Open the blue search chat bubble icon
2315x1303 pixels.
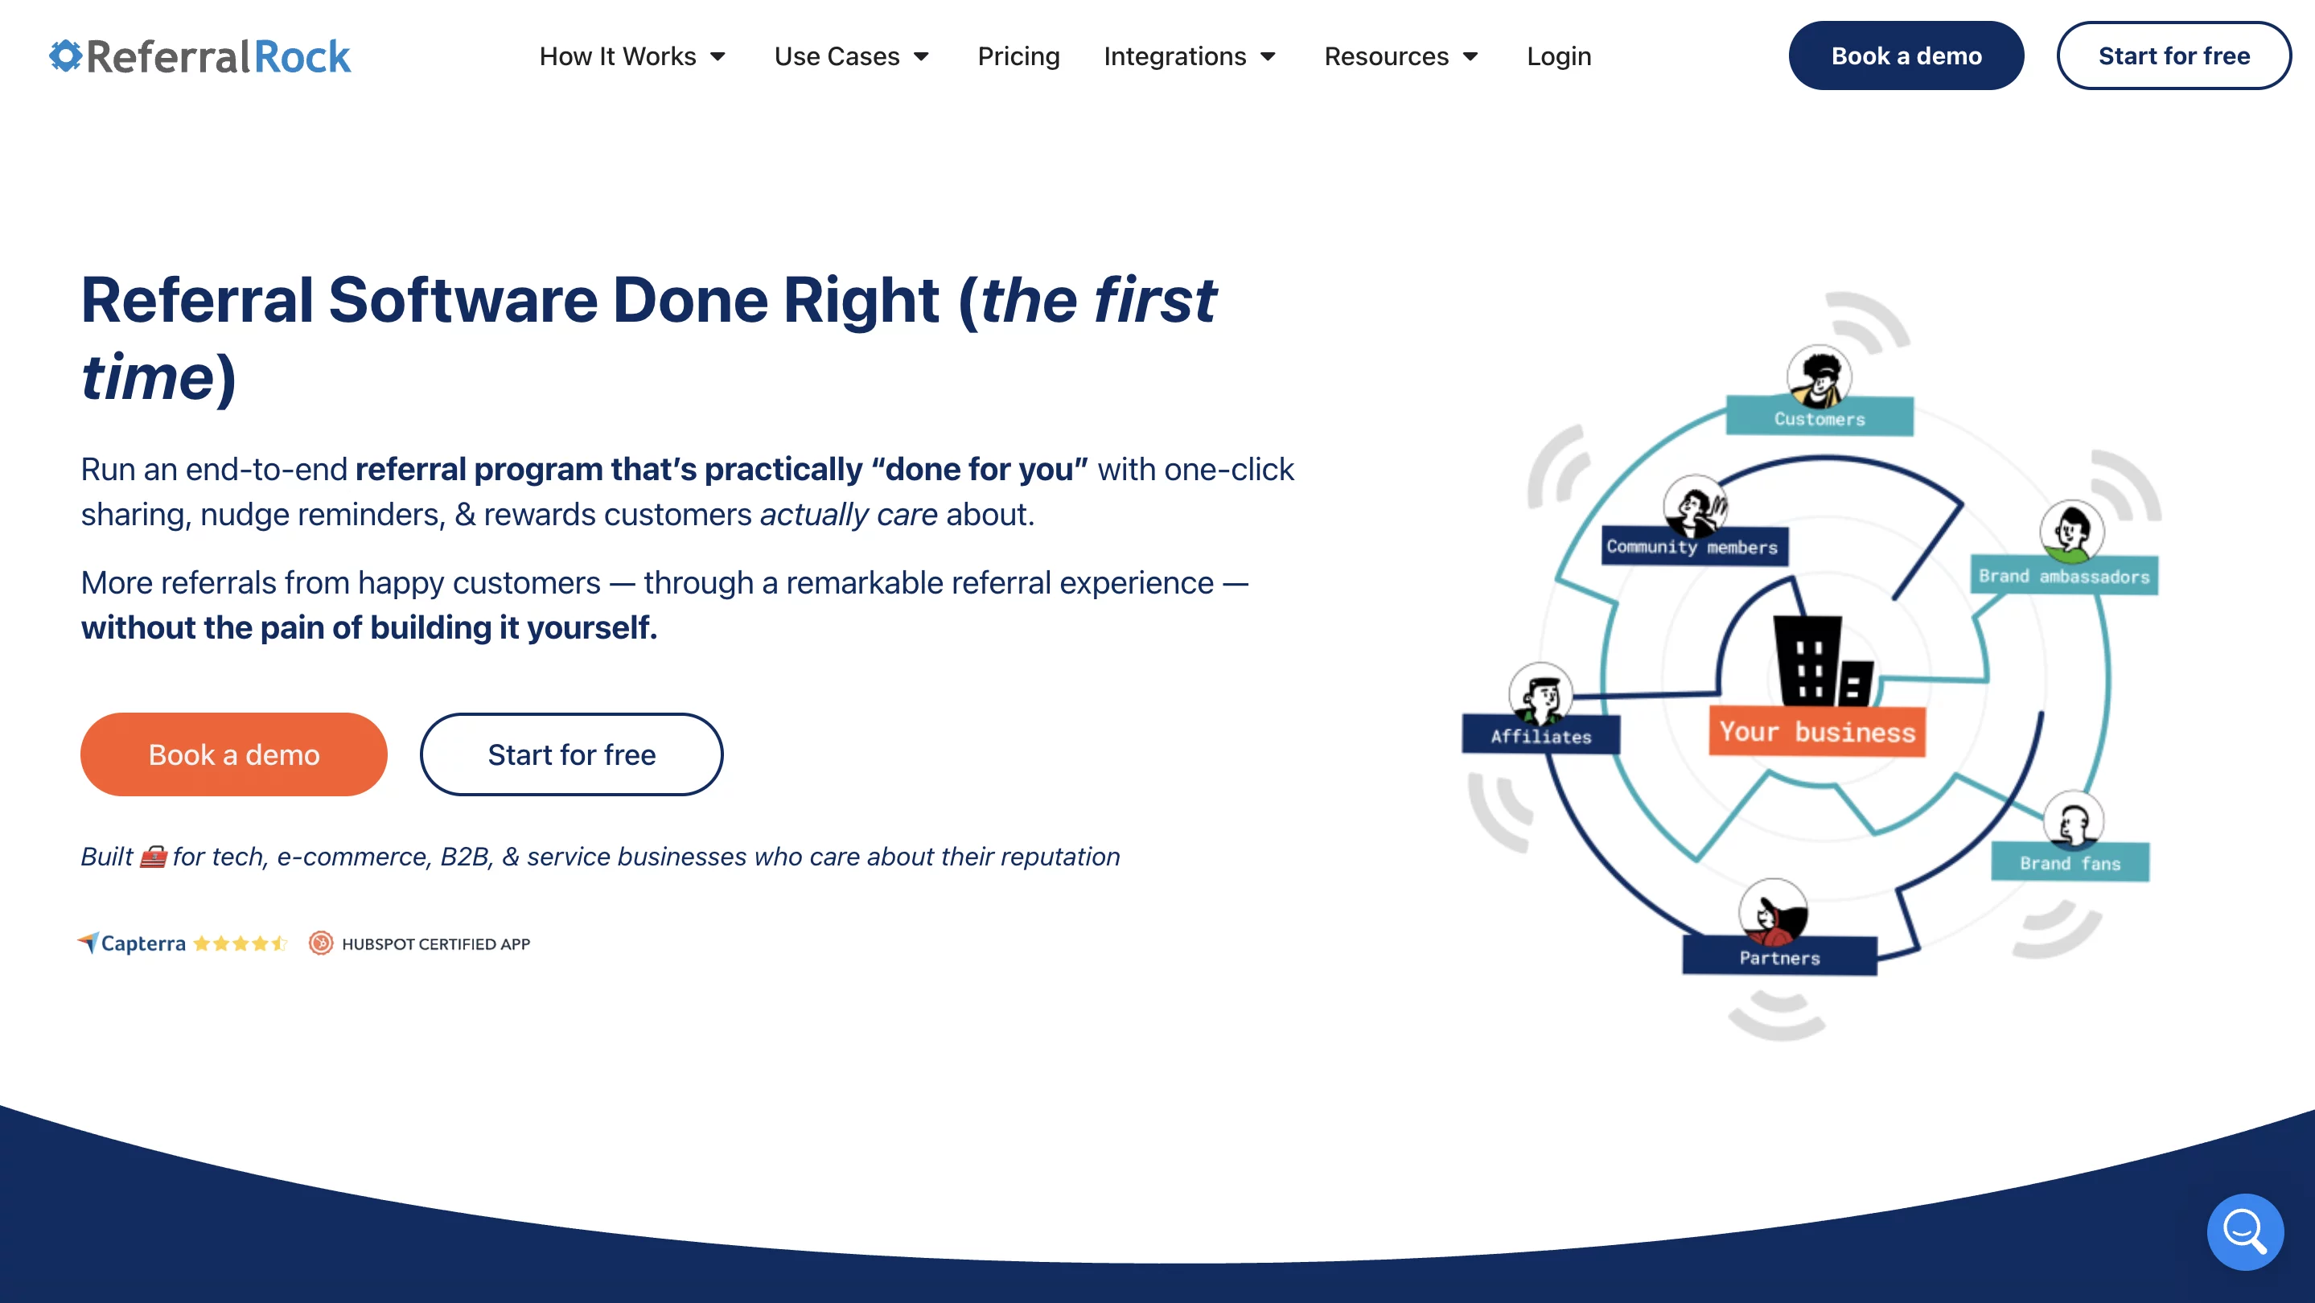point(2244,1231)
